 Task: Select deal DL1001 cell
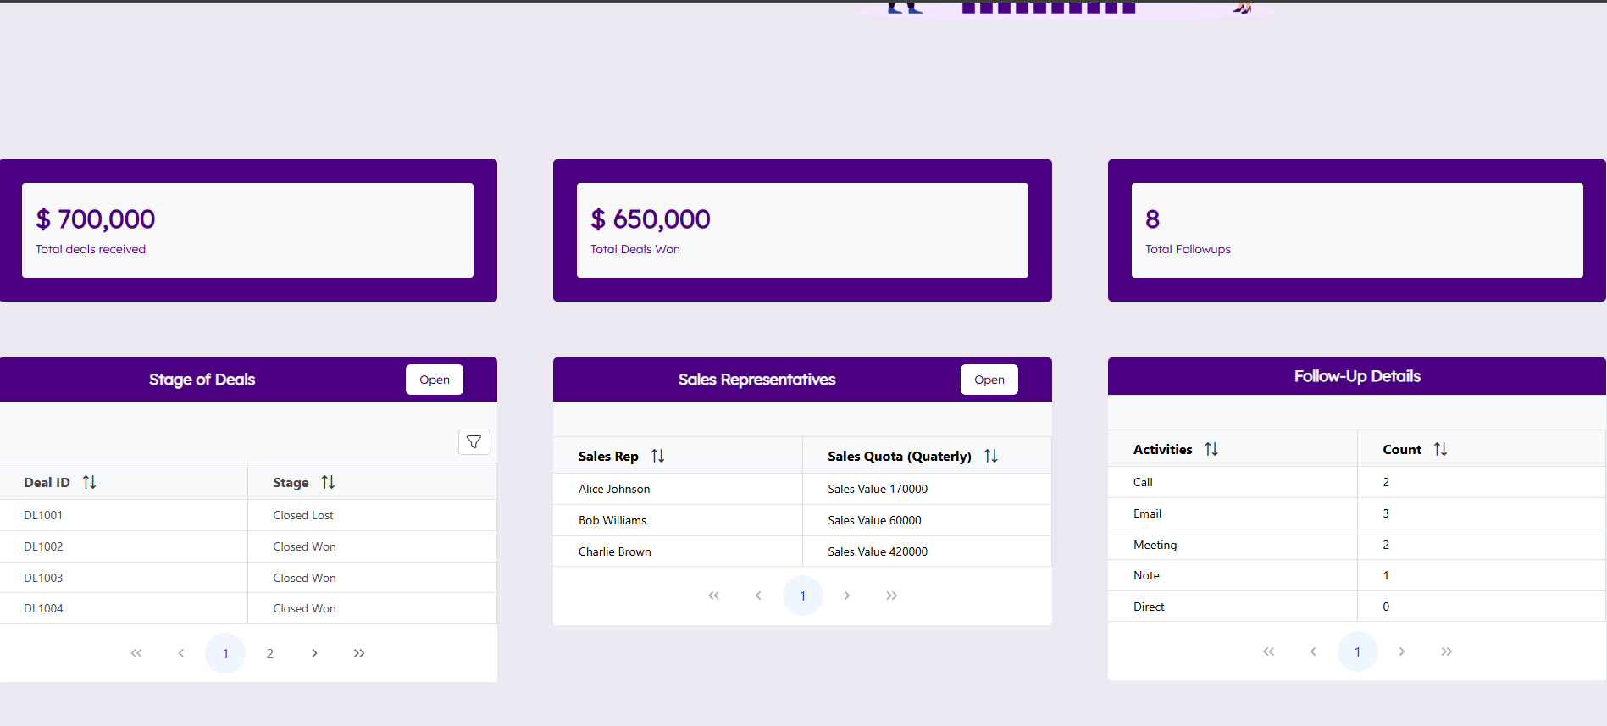tap(124, 515)
